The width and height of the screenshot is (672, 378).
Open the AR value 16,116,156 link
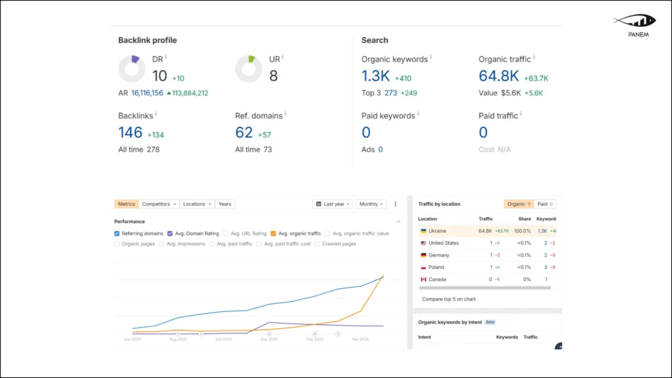[x=147, y=93]
